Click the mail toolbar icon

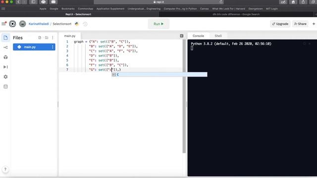53,2
